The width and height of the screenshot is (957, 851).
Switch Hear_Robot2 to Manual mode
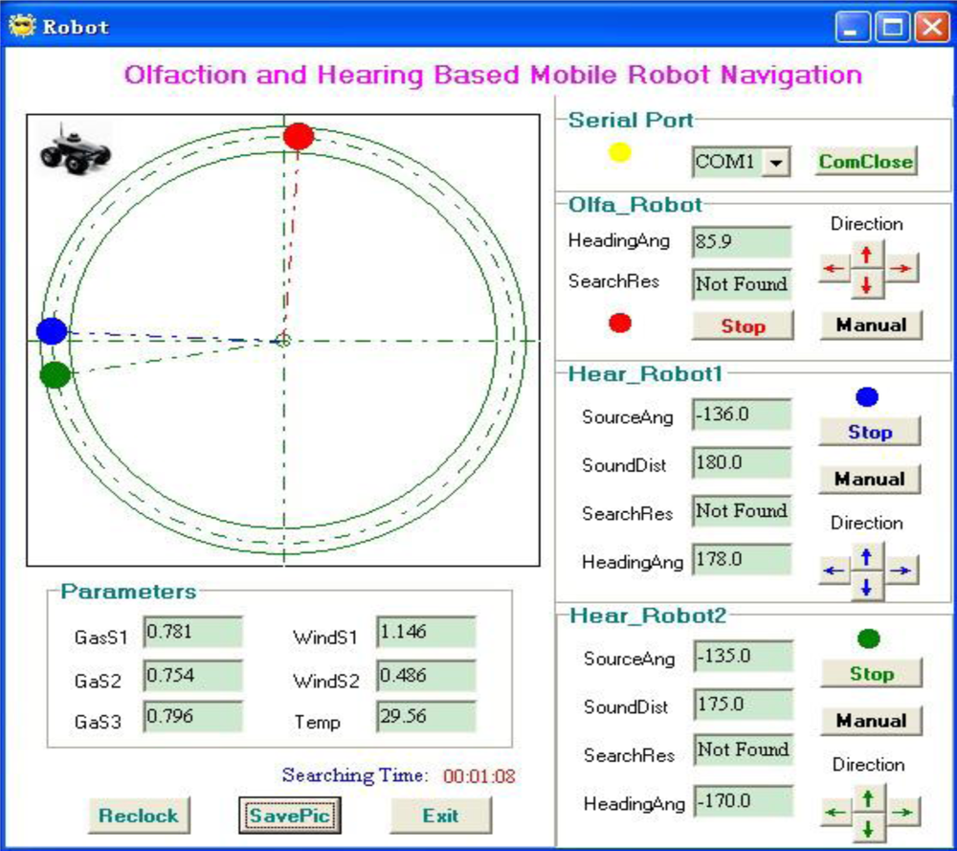tap(871, 721)
